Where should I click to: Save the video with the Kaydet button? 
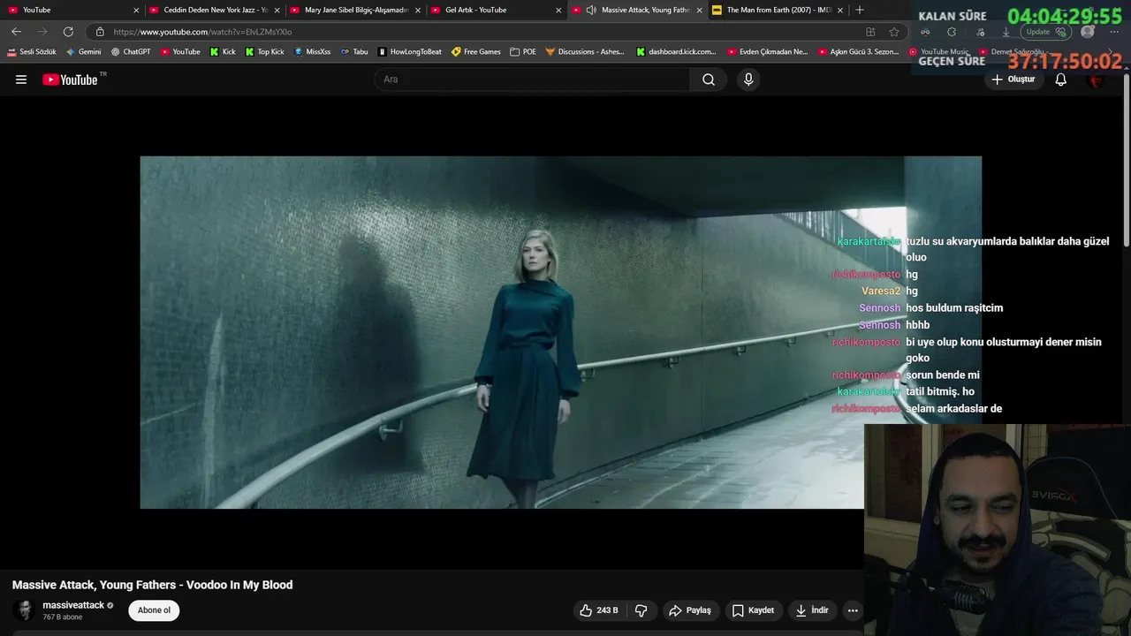(753, 610)
